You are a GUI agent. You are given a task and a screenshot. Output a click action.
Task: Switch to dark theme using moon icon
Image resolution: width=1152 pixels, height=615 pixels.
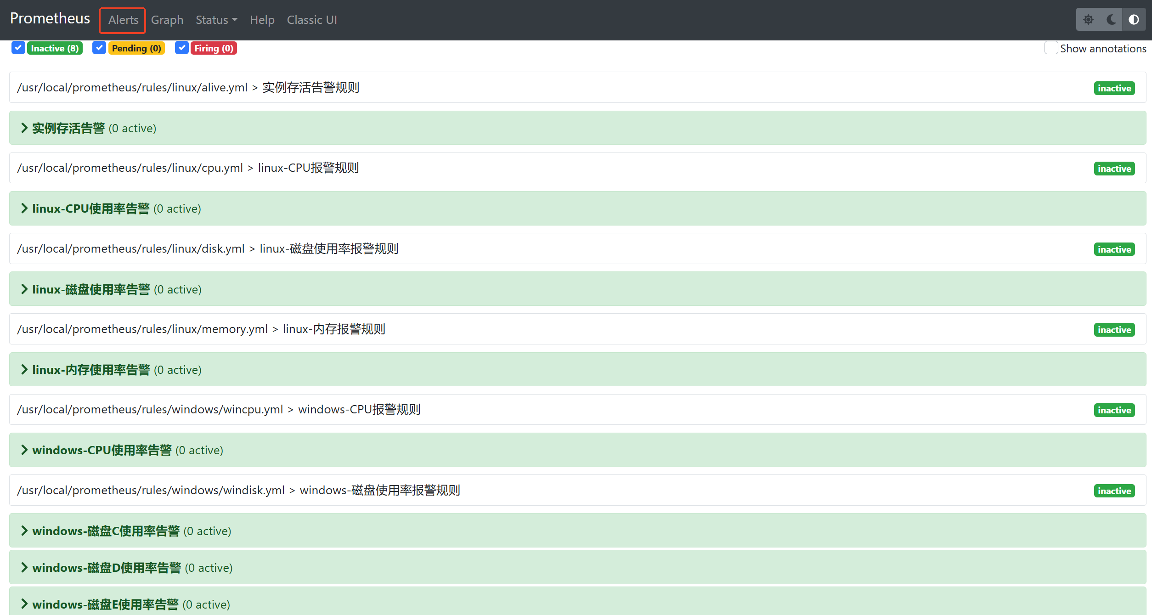click(x=1111, y=19)
